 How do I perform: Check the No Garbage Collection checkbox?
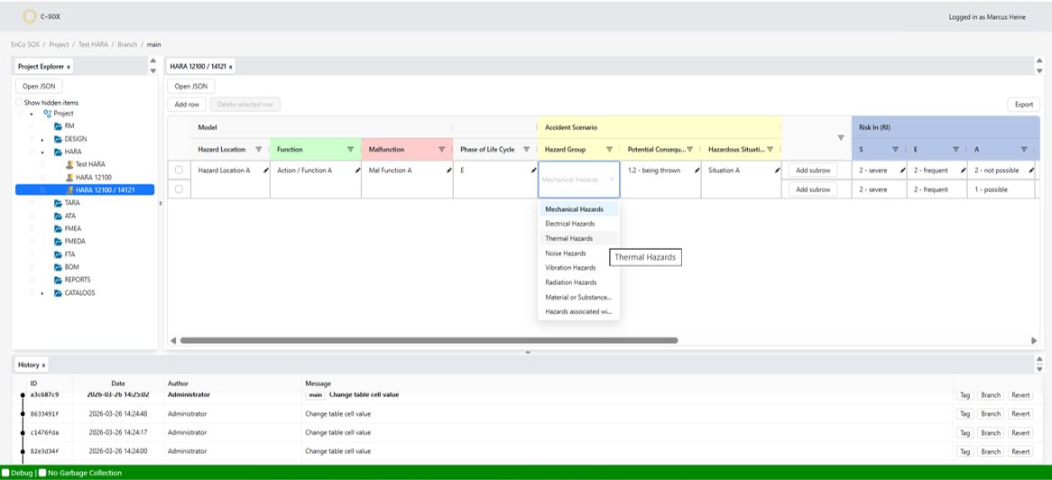tap(42, 473)
